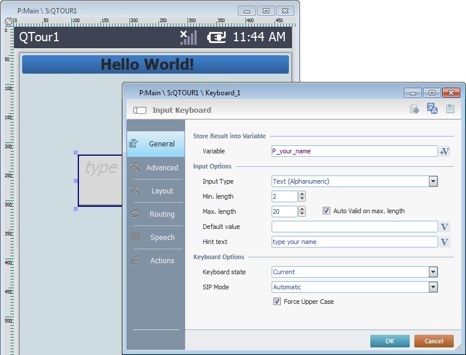Viewport: 466px width, 355px height.
Task: Click the ruler origin icon at top-left corner
Action: (9, 21)
